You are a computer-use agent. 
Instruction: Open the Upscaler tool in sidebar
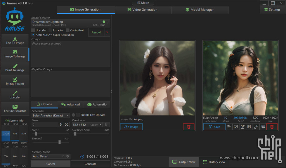(15, 95)
